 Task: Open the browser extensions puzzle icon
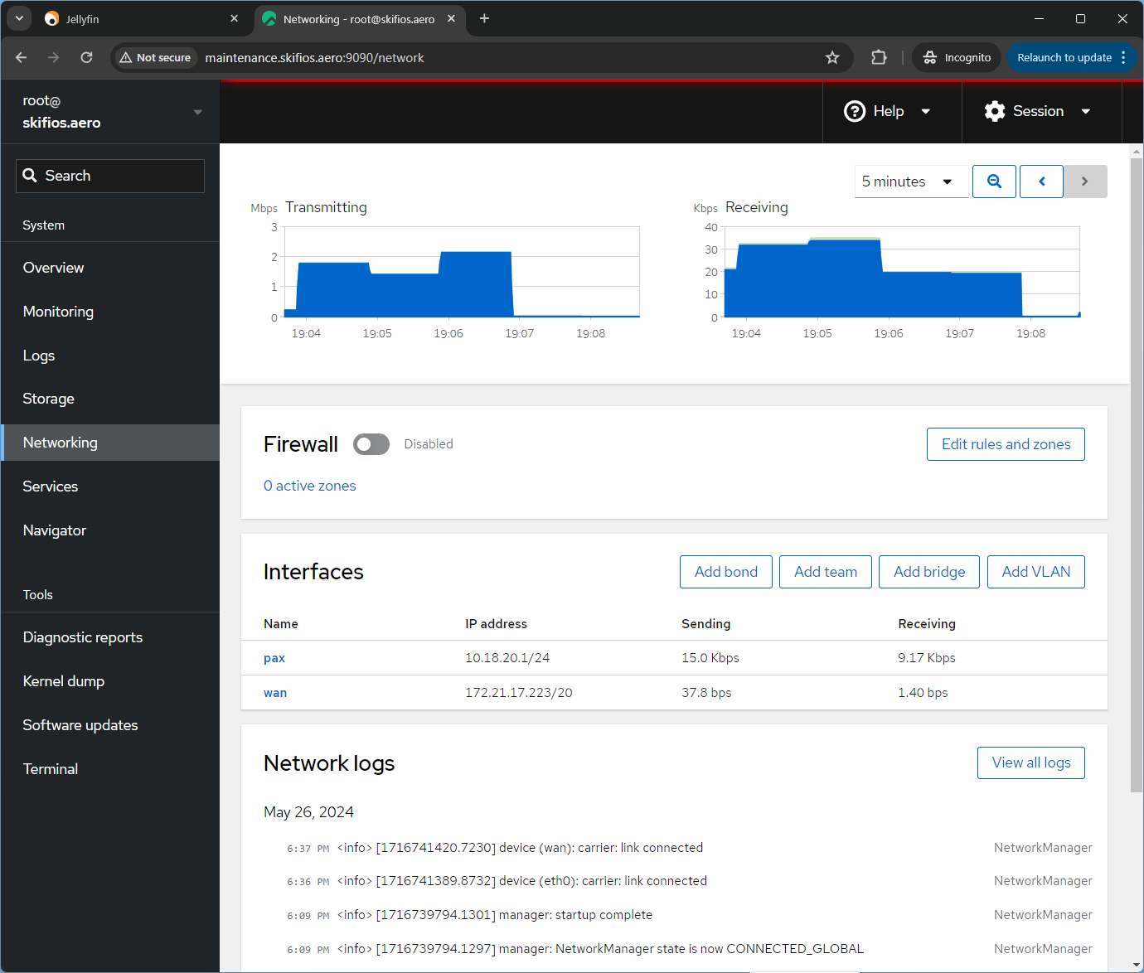tap(879, 57)
